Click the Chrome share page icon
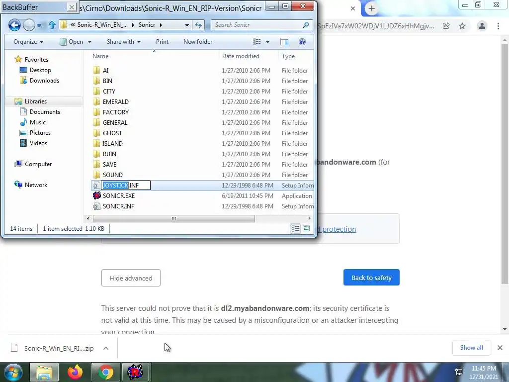This screenshot has height=382, width=509. [x=446, y=26]
